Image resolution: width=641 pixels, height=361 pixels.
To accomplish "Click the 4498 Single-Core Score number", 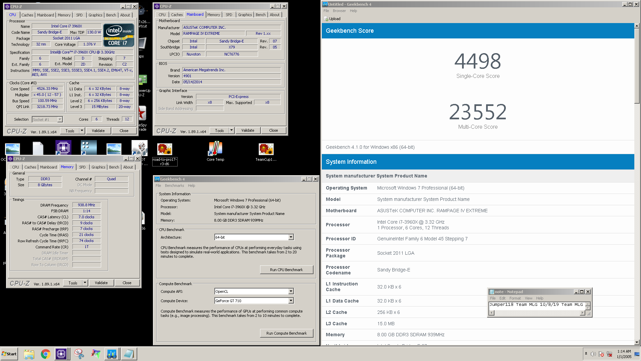I will 478,61.
